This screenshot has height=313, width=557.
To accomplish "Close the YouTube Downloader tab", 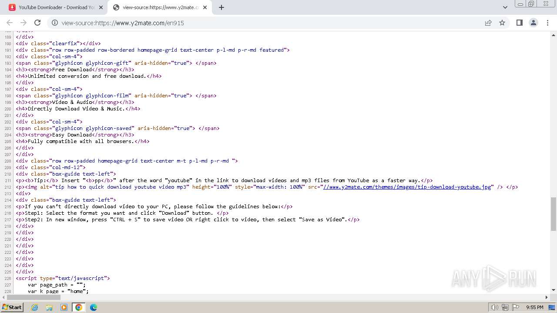I will [x=101, y=7].
